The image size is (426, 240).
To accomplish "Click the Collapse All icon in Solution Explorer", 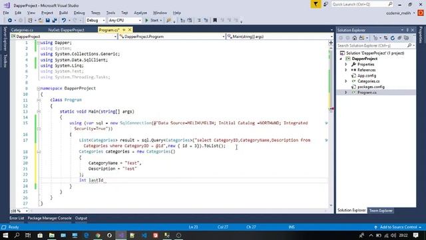I will click(399, 38).
